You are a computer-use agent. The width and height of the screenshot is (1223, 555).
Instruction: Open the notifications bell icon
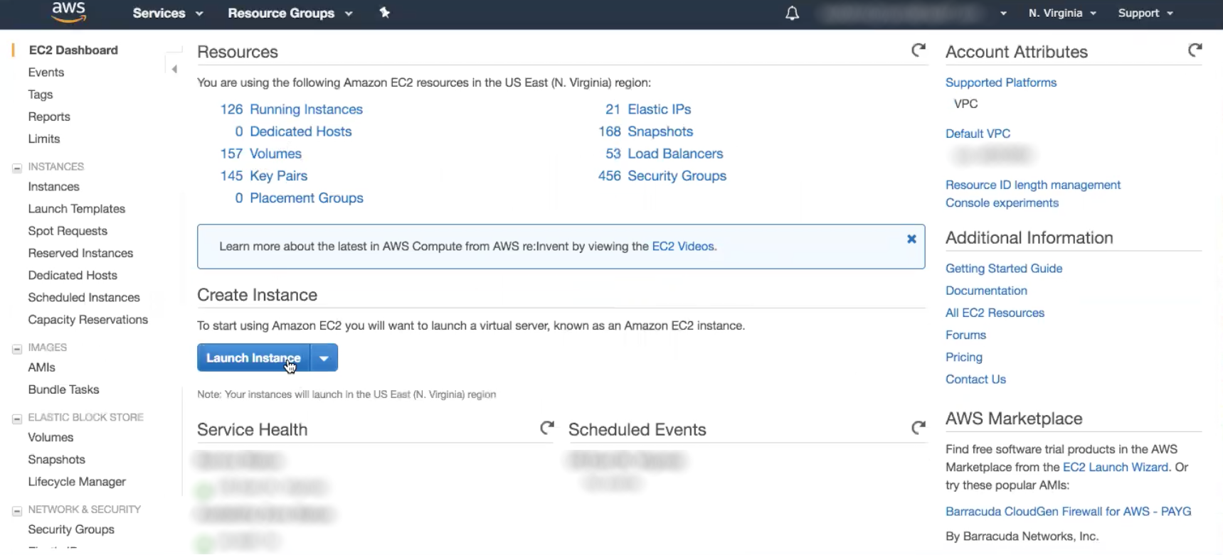pyautogui.click(x=792, y=13)
